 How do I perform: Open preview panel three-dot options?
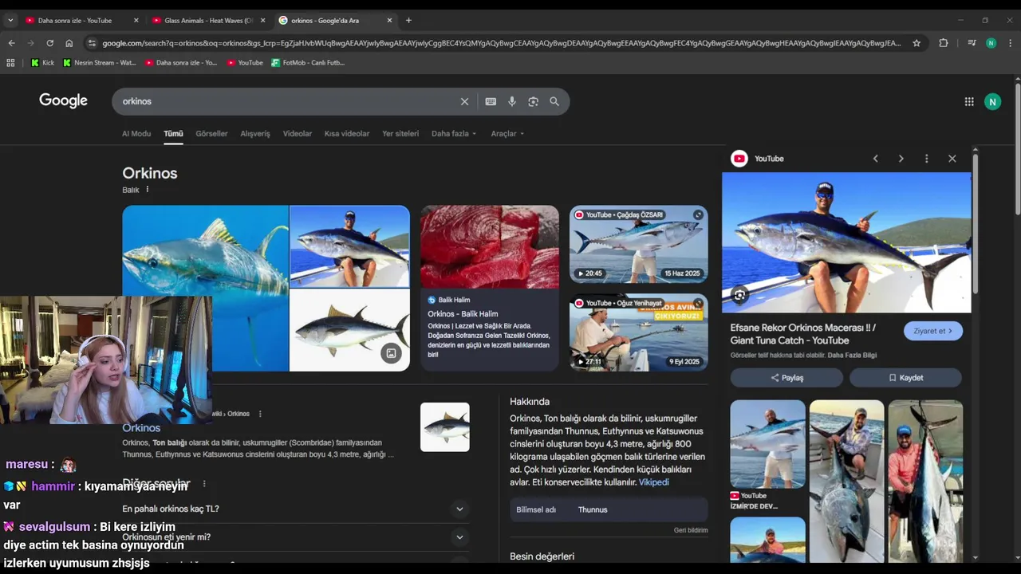tap(926, 159)
